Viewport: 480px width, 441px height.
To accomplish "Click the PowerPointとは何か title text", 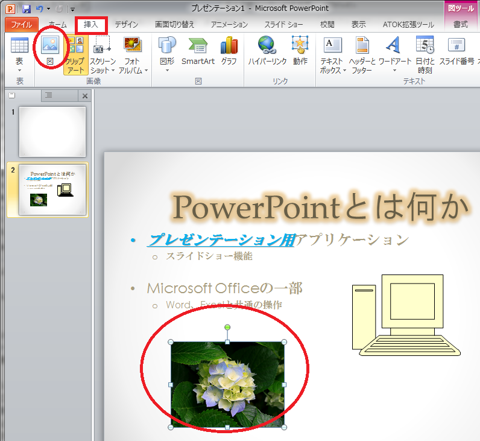I will click(320, 208).
